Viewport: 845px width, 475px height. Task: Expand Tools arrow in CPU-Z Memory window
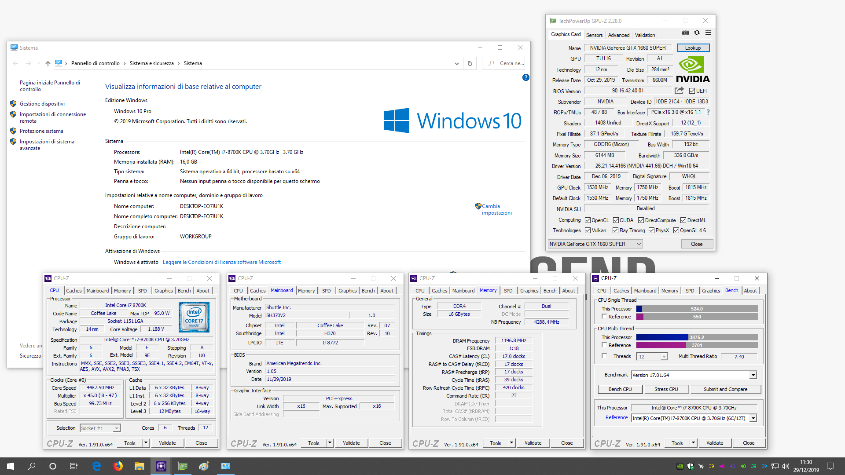(x=511, y=443)
